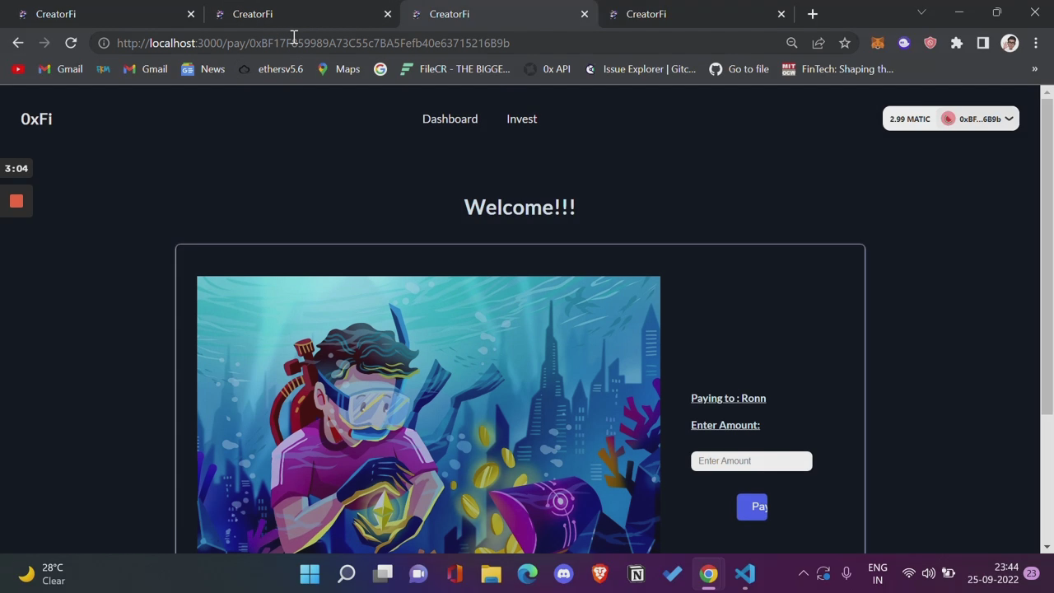
Task: Open the Maps bookmark
Action: coord(338,69)
